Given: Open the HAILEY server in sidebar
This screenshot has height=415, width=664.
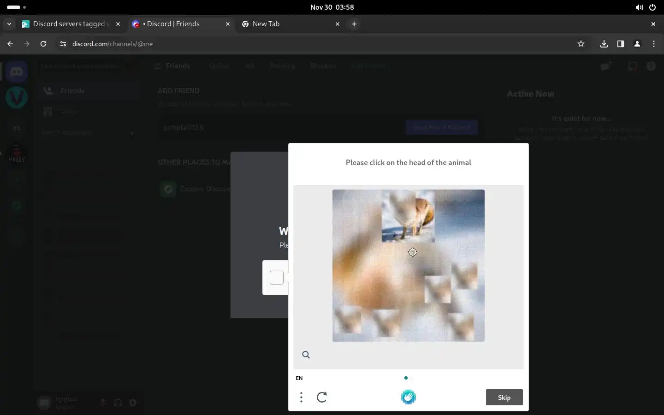Looking at the screenshot, I should [17, 153].
